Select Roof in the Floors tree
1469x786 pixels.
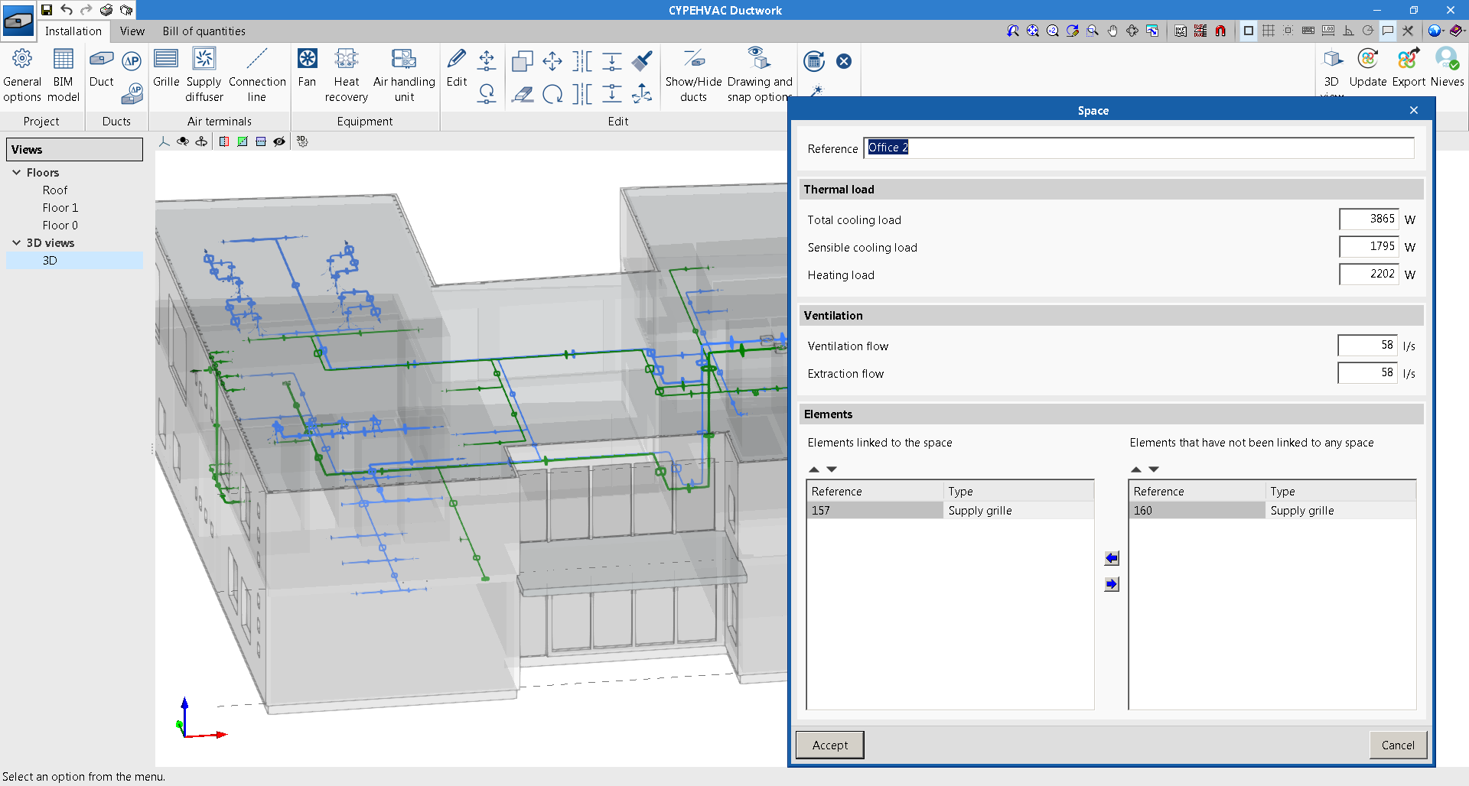(55, 190)
